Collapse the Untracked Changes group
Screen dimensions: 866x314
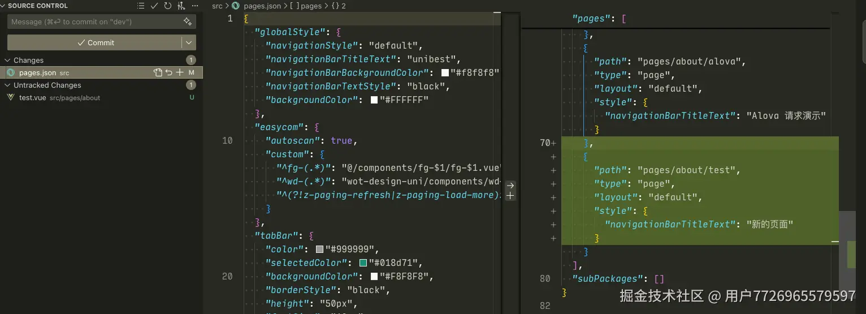click(8, 85)
